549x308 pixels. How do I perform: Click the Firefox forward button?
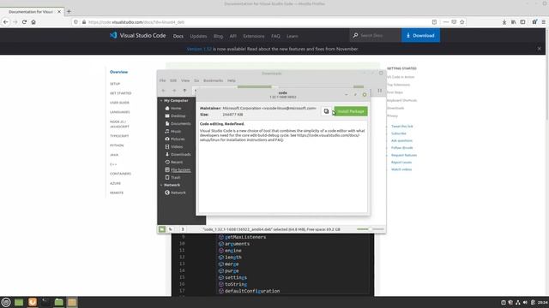click(x=15, y=22)
